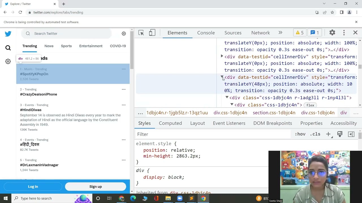Open Windows Start menu

click(6, 198)
